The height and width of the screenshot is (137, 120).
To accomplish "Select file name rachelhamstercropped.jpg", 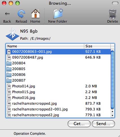I will click(x=34, y=104).
